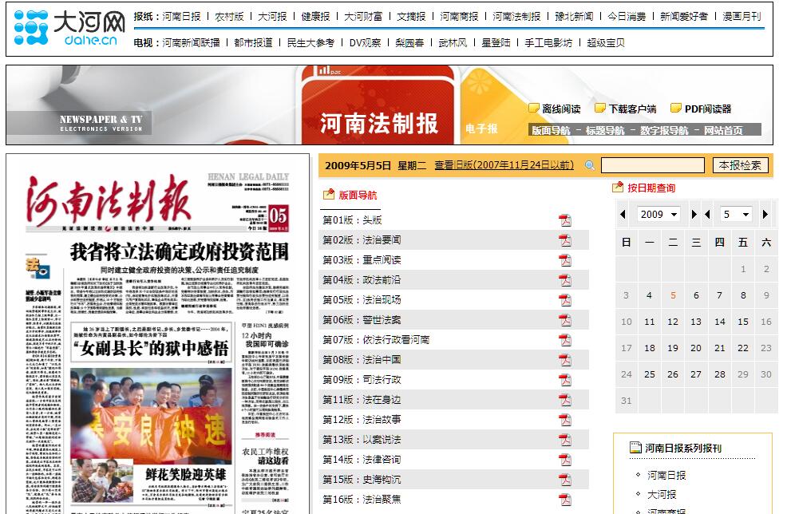787x514 pixels.
Task: Open PDF icon for 第02版 法治要闻
Action: click(565, 240)
